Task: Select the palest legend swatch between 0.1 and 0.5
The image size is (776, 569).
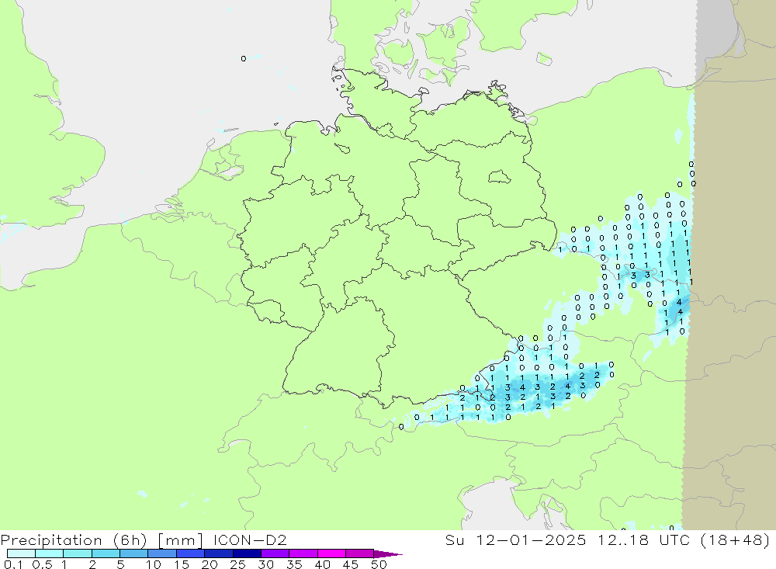Action: click(x=21, y=553)
